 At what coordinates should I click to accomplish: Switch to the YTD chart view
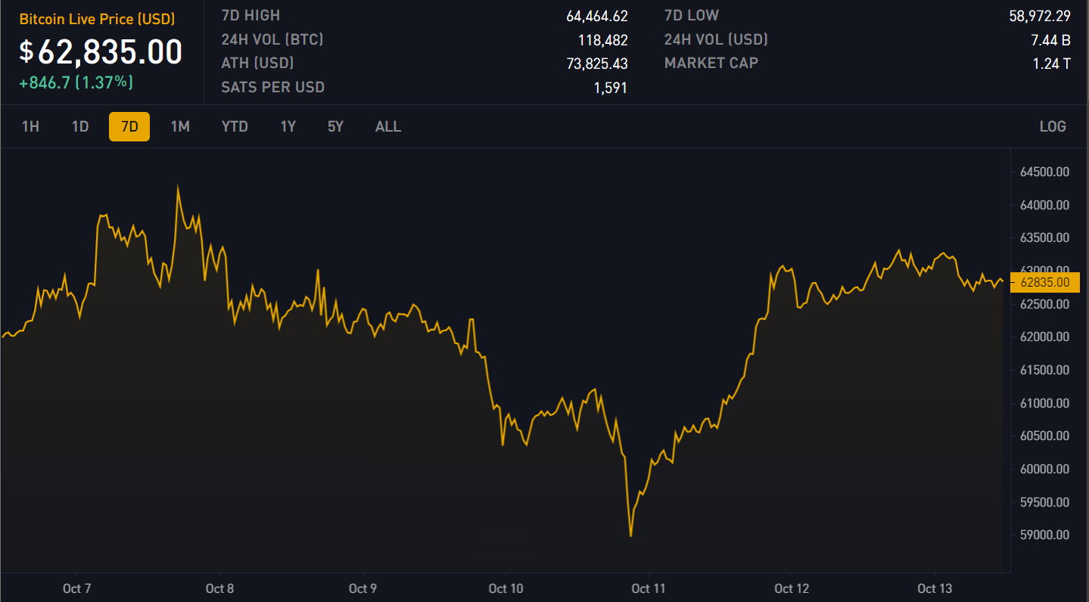pyautogui.click(x=235, y=126)
